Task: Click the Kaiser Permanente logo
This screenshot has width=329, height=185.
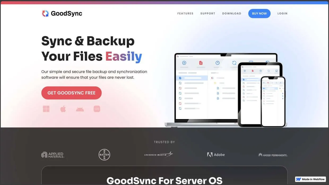Action: click(273, 155)
